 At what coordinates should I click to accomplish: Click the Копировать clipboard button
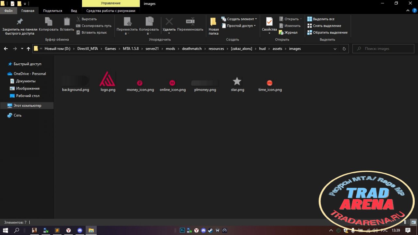coord(49,24)
